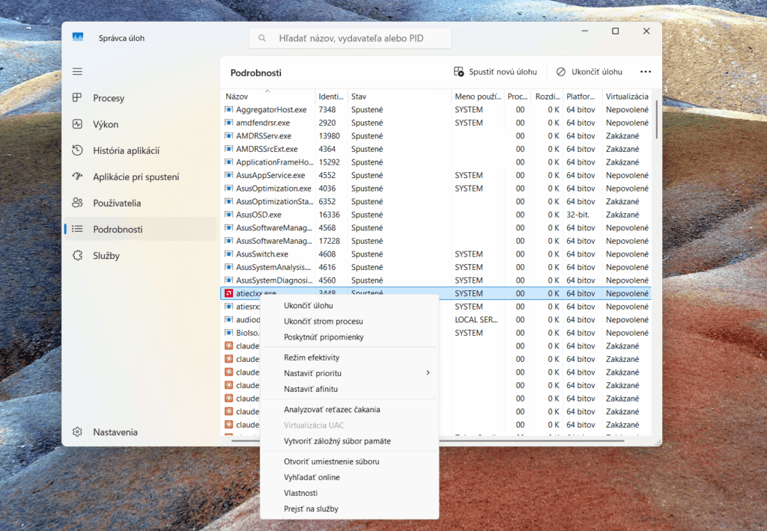Open Aplikácie pri spustení startup icon
This screenshot has height=531, width=767.
tap(77, 177)
